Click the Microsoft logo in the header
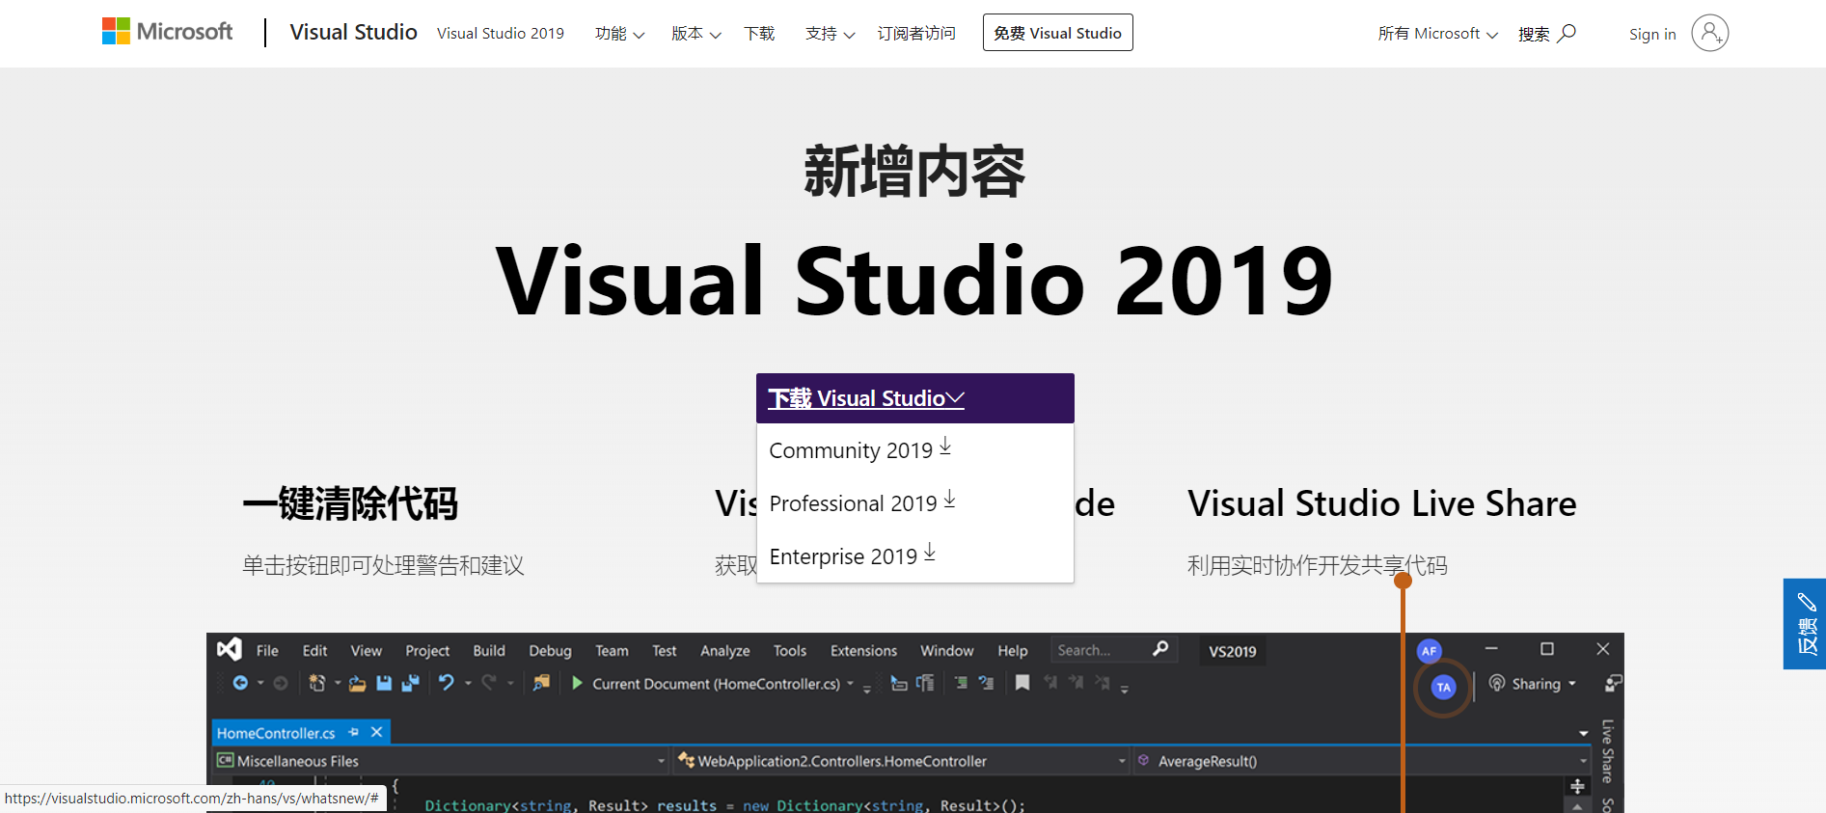1826x813 pixels. pos(168,32)
